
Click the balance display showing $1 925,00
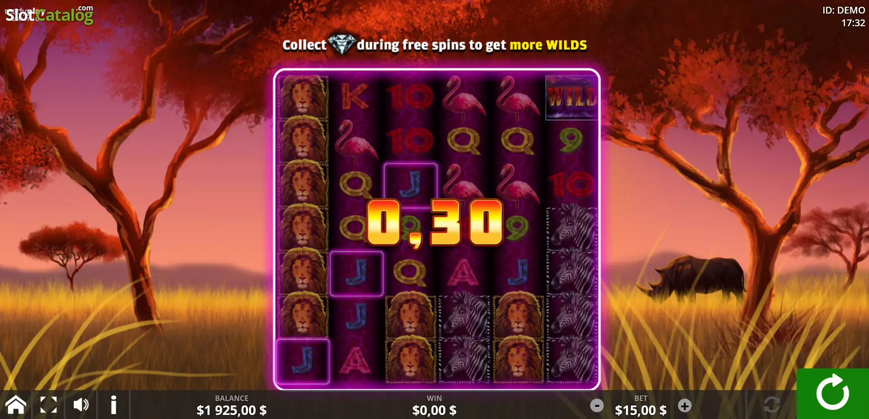232,410
